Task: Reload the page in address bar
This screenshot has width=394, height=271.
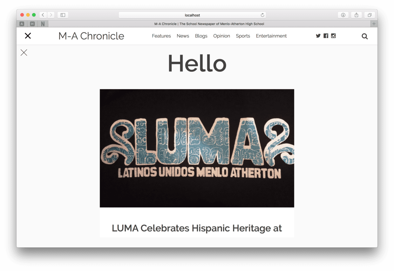Action: pyautogui.click(x=262, y=15)
